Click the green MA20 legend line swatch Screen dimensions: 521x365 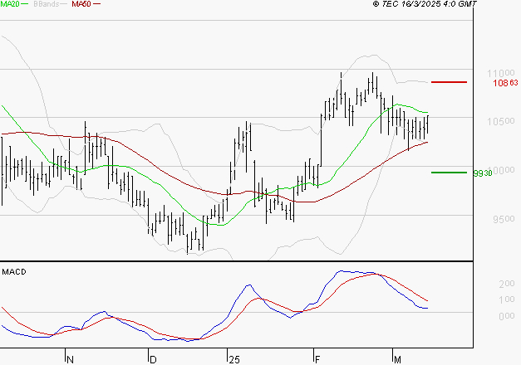pyautogui.click(x=25, y=4)
